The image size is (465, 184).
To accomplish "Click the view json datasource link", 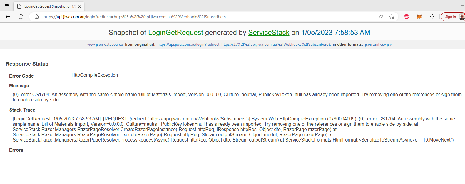I will click(105, 45).
